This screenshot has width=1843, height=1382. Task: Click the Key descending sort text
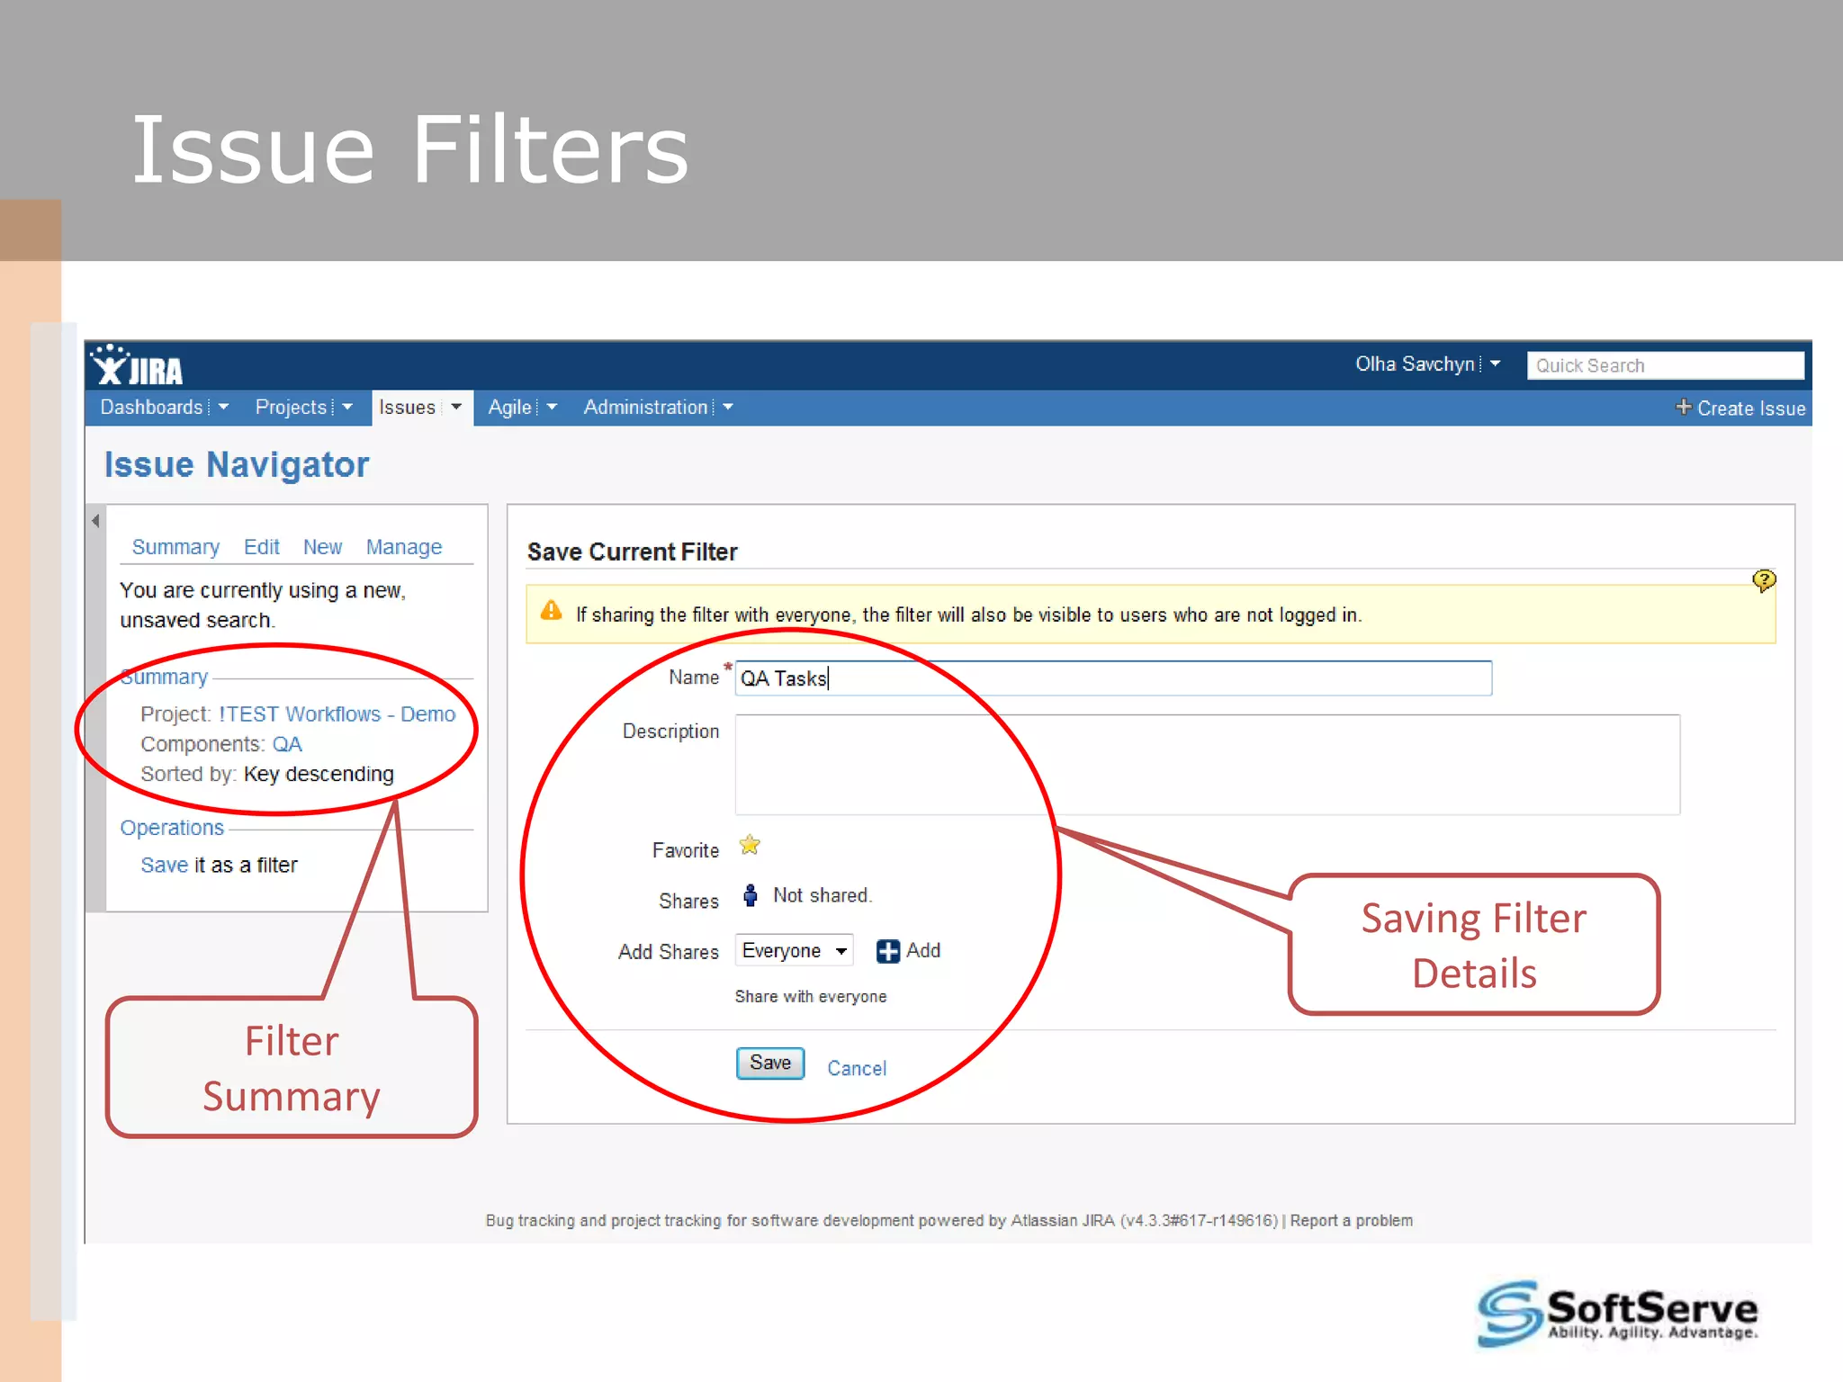[x=319, y=775]
